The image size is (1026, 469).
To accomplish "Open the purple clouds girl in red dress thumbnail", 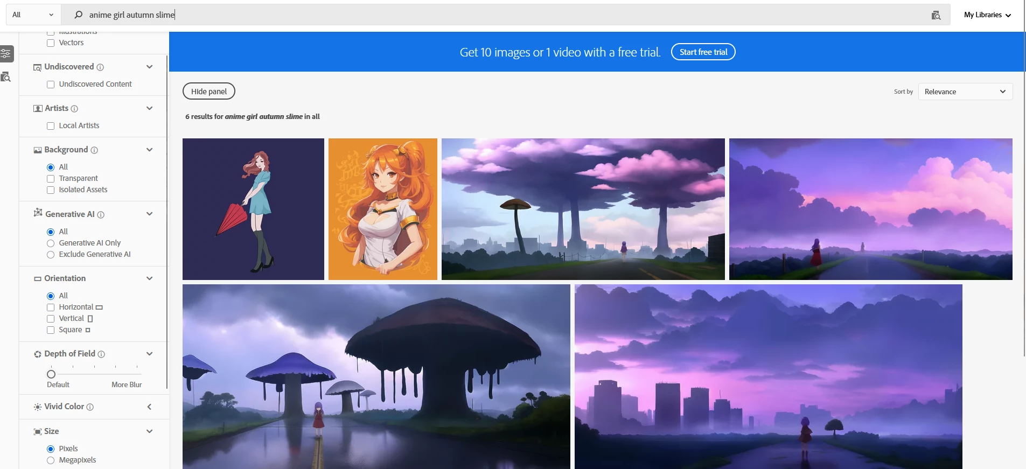I will (x=871, y=209).
